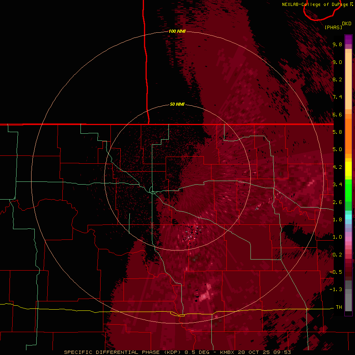355x355 pixels.
Task: Click the TH label on the color scale
Action: [x=339, y=307]
